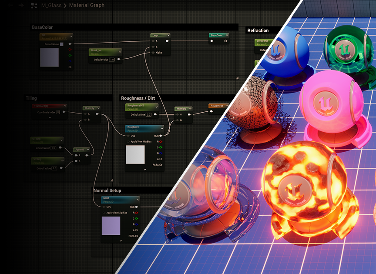Click the RoughDirt Apply View MipBias pin
Screen dimensions: 376x274
[128, 141]
